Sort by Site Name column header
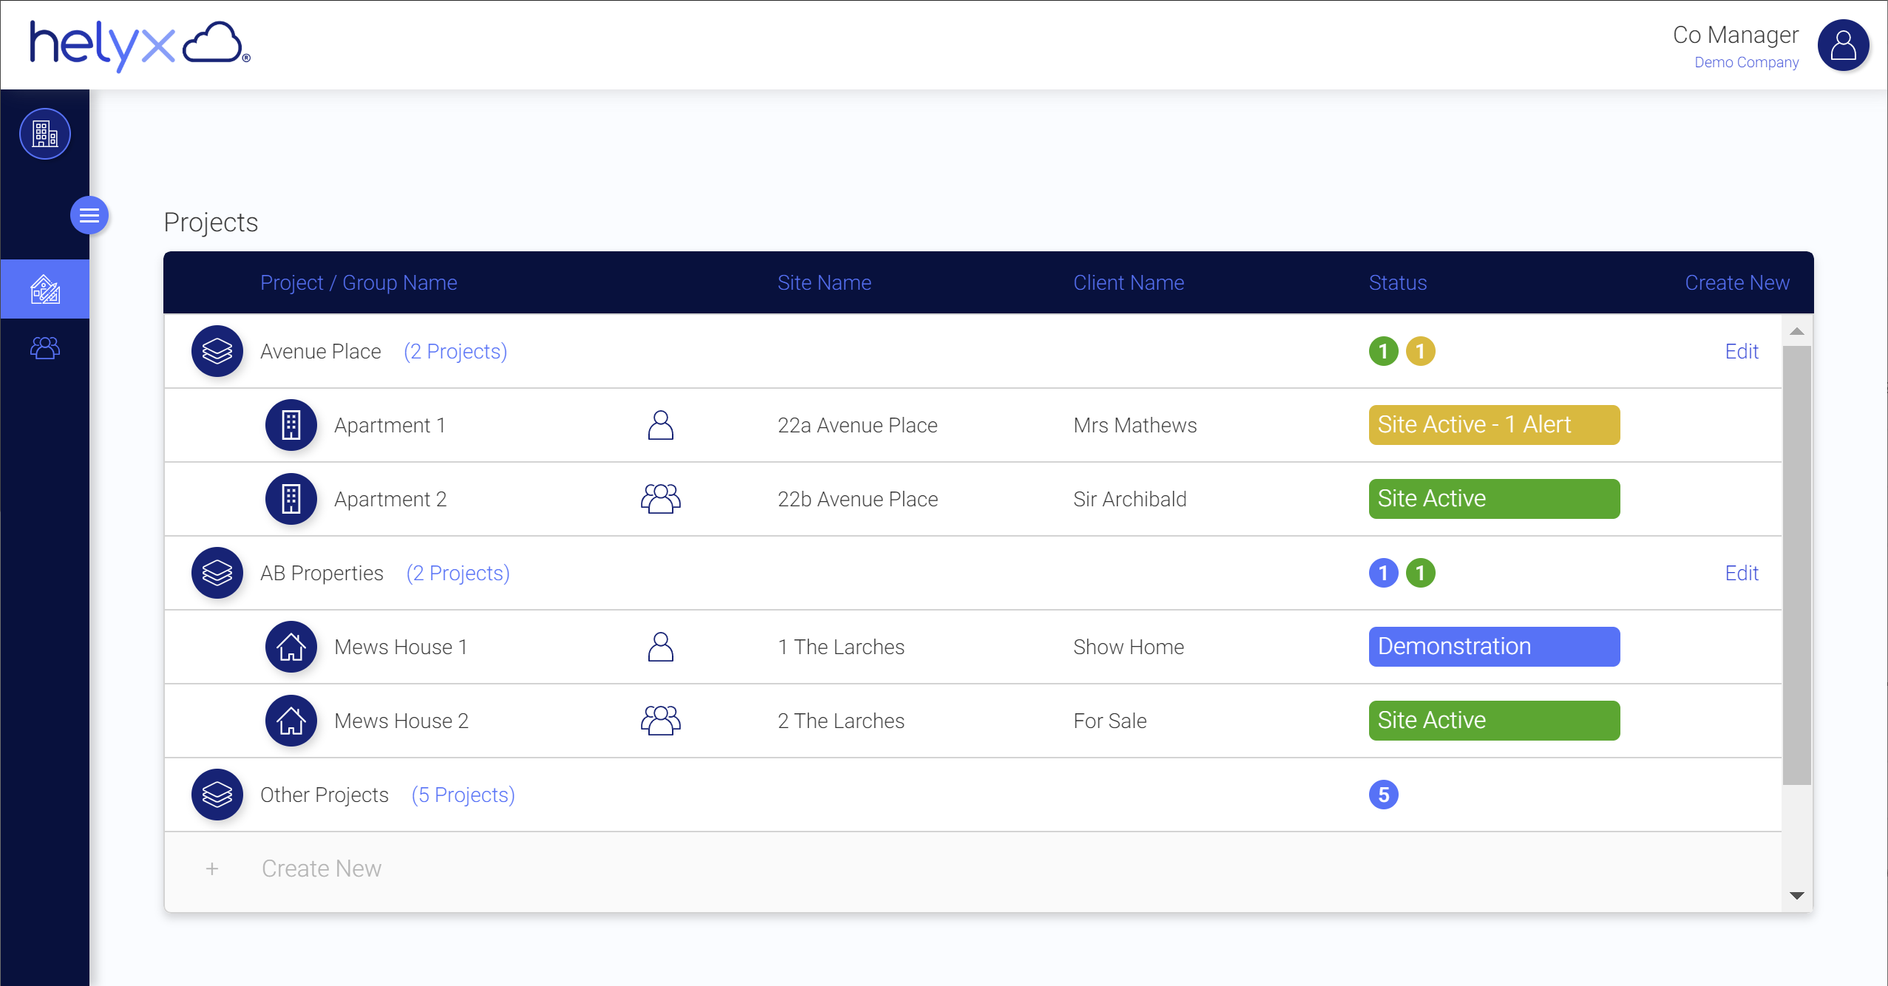This screenshot has width=1888, height=986. click(824, 282)
